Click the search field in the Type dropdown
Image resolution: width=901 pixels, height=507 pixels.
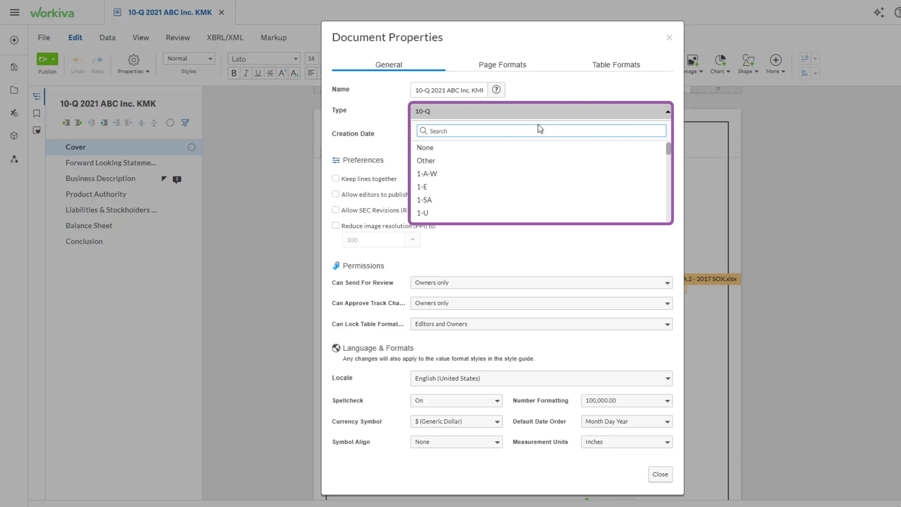click(x=541, y=131)
